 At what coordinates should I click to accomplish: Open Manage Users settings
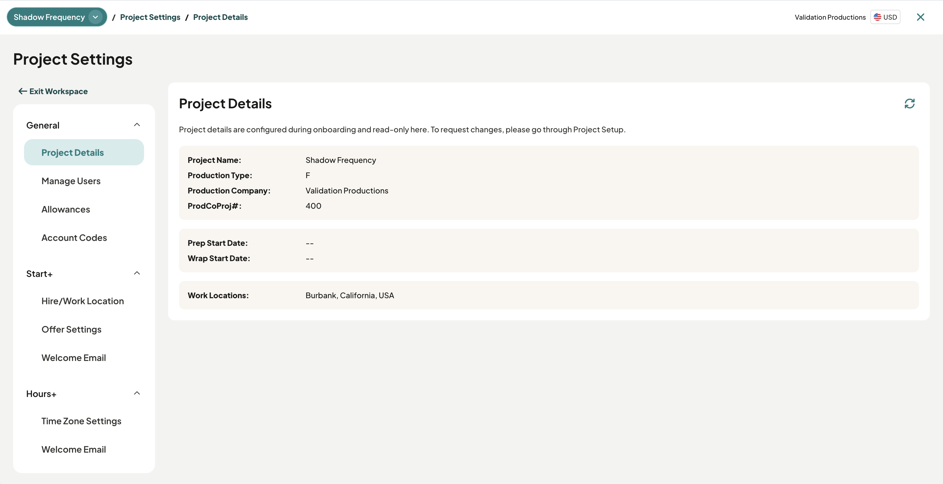[x=71, y=181]
